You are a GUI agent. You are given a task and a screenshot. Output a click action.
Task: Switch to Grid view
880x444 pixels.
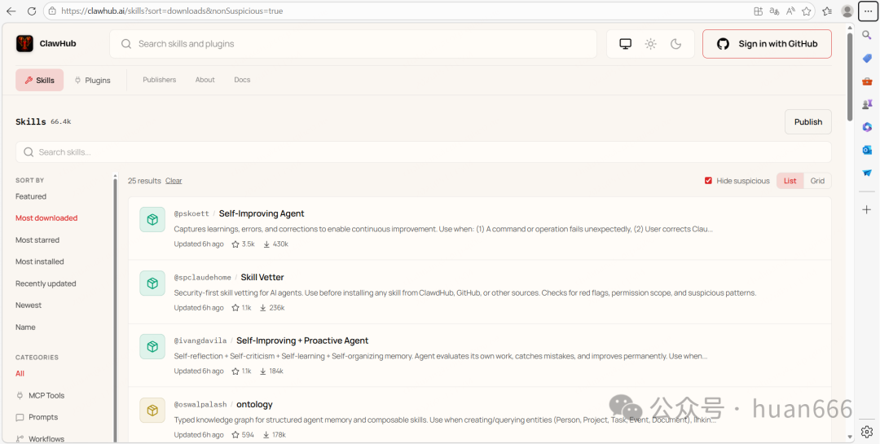[x=818, y=181]
